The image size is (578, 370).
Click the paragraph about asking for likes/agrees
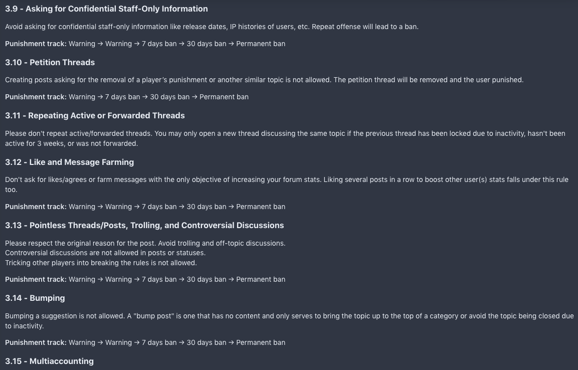click(x=287, y=184)
